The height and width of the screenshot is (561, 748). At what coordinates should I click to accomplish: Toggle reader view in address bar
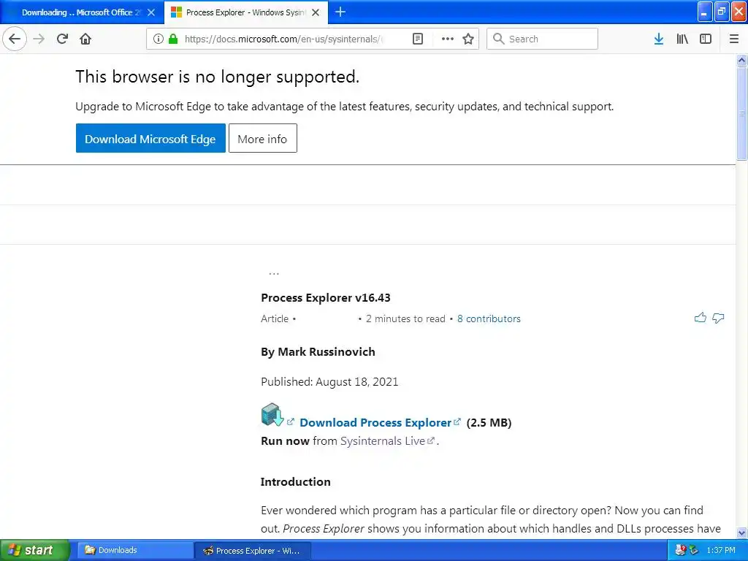tap(417, 39)
